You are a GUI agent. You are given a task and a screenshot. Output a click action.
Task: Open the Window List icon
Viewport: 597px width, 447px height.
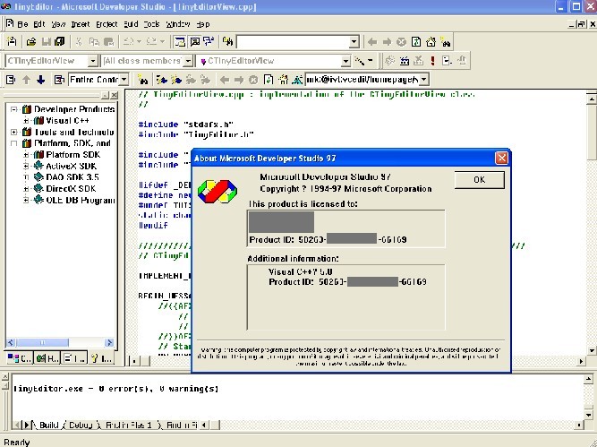209,41
